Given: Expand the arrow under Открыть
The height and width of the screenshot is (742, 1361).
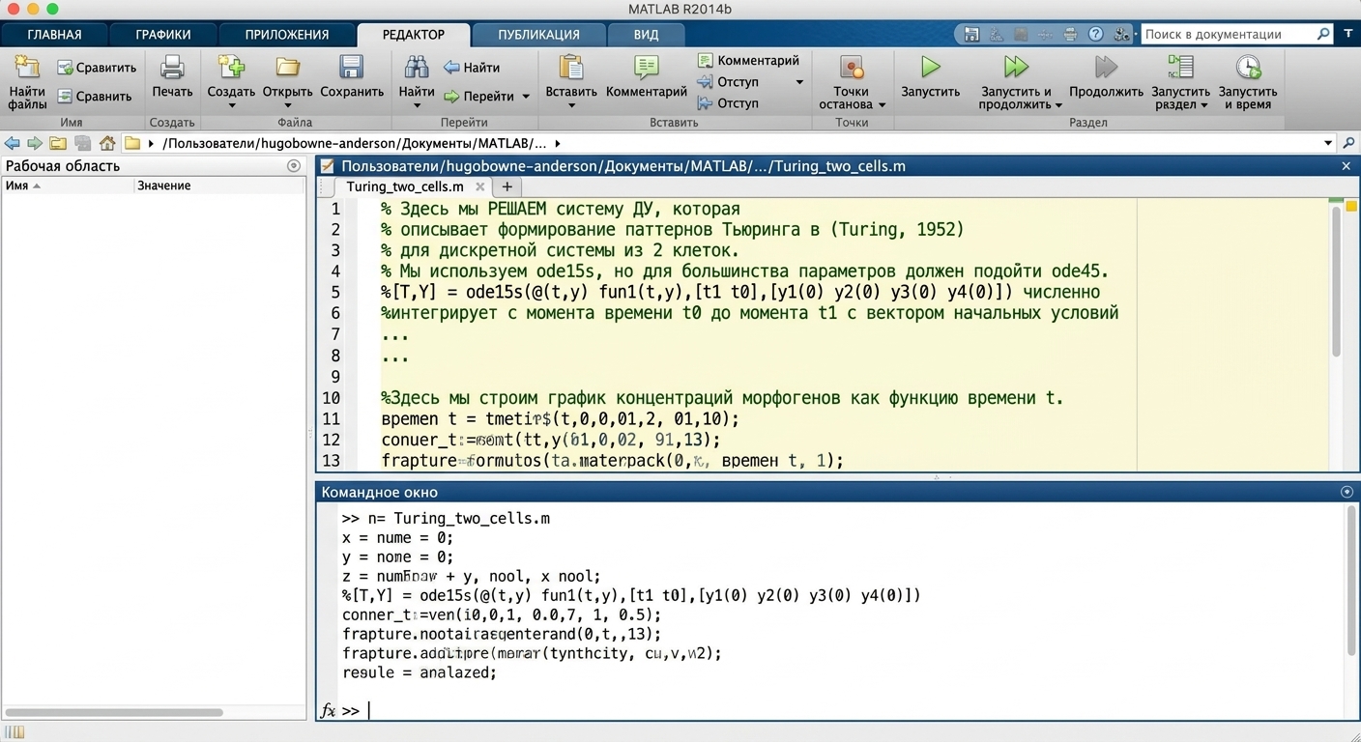Looking at the screenshot, I should [287, 106].
